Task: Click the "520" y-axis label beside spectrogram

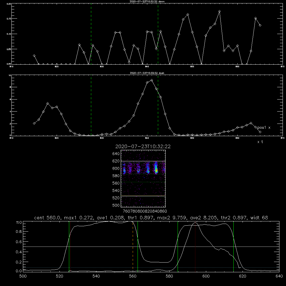Action: point(116,198)
